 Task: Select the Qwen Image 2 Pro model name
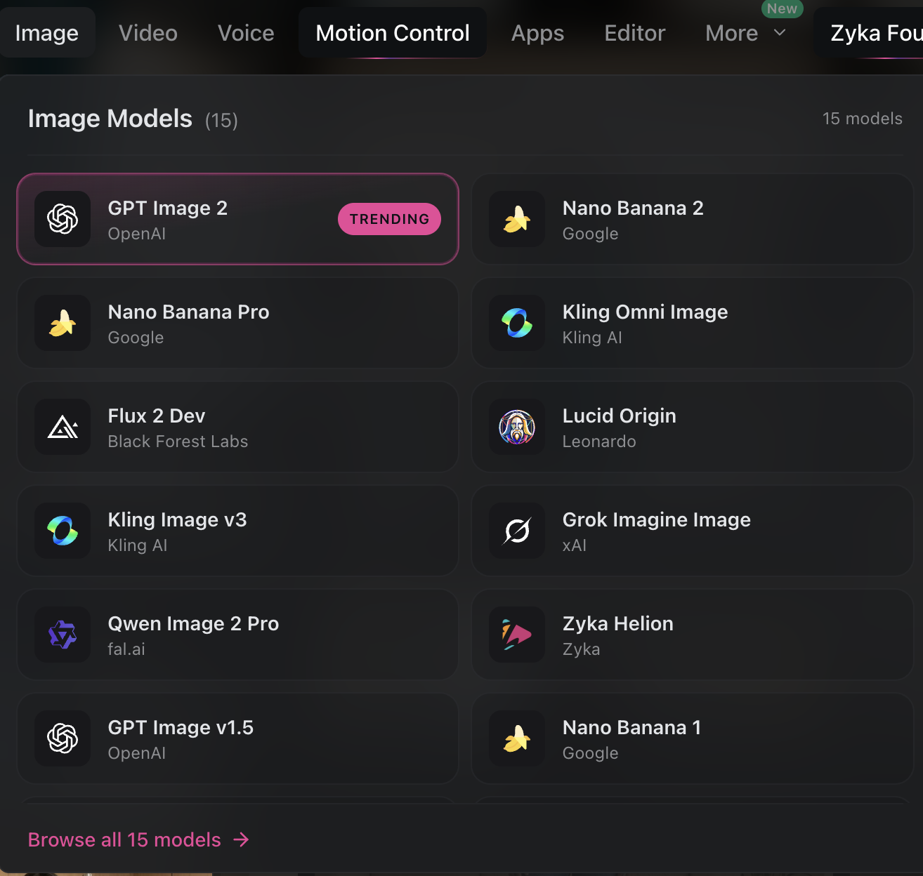[x=193, y=624]
